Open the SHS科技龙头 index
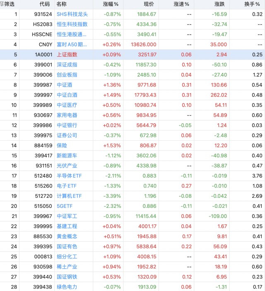Image resolution: width=265 pixels, height=291 pixels. point(72,14)
